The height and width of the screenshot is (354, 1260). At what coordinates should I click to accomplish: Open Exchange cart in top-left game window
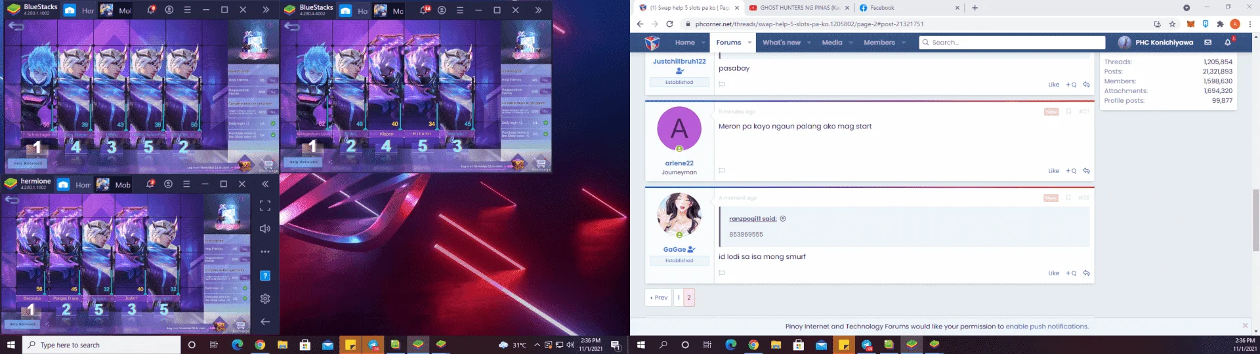click(x=268, y=165)
